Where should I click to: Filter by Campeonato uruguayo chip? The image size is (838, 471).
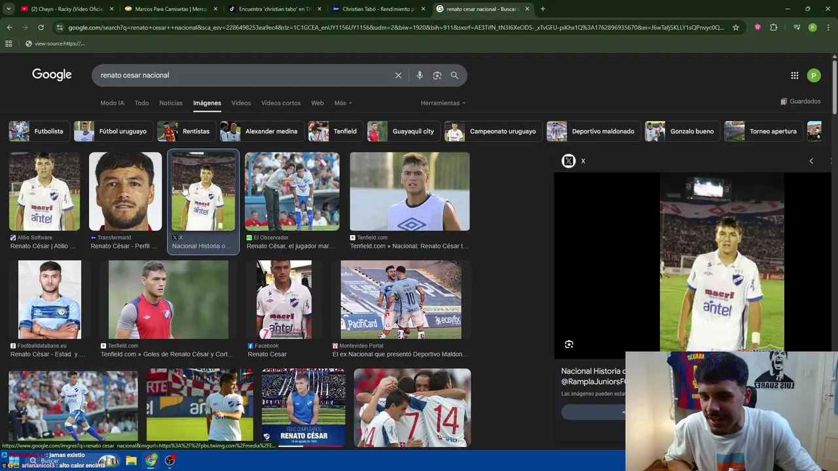[x=494, y=131]
